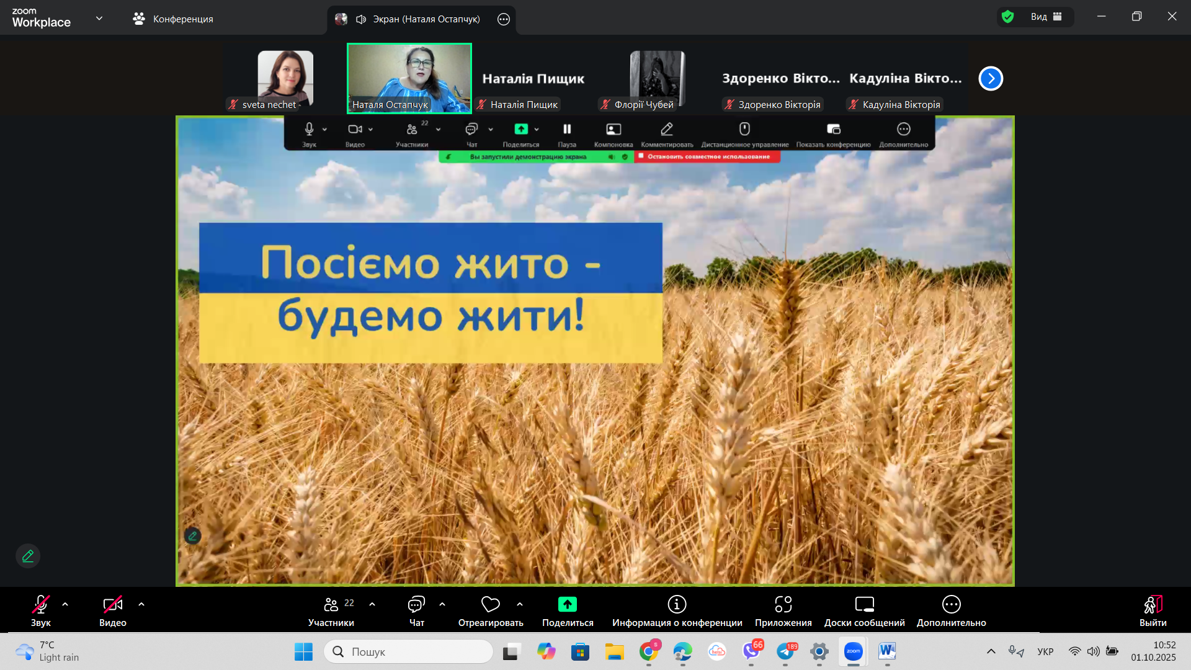Open Whiteboards from the toolbar
The image size is (1191, 670).
pos(864,605)
